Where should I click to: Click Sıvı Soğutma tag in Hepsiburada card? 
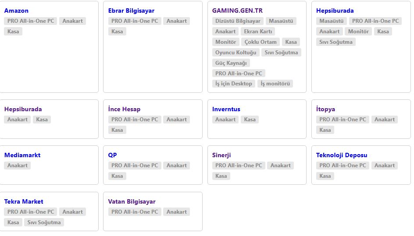coord(336,42)
